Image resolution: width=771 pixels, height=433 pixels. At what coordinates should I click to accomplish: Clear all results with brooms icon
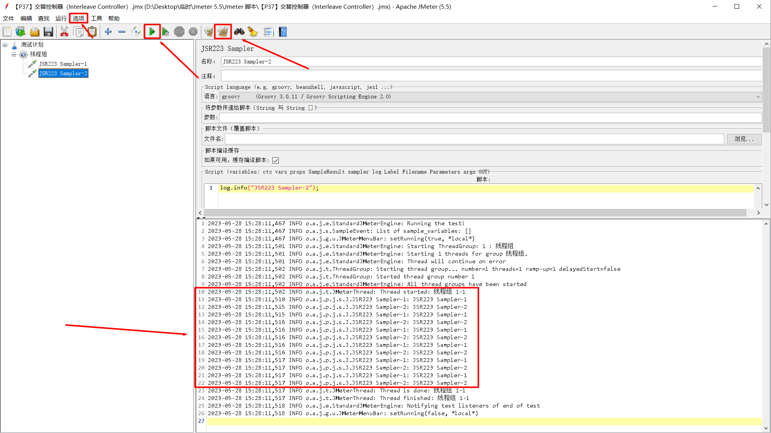tap(223, 32)
